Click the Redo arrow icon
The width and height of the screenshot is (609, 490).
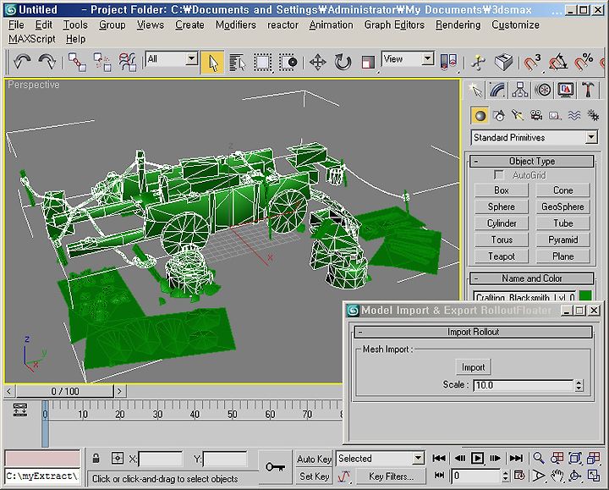pyautogui.click(x=47, y=62)
